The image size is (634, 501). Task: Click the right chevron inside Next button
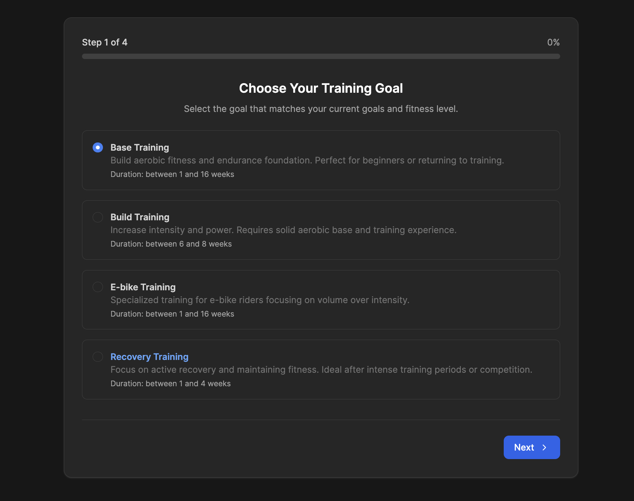click(544, 447)
